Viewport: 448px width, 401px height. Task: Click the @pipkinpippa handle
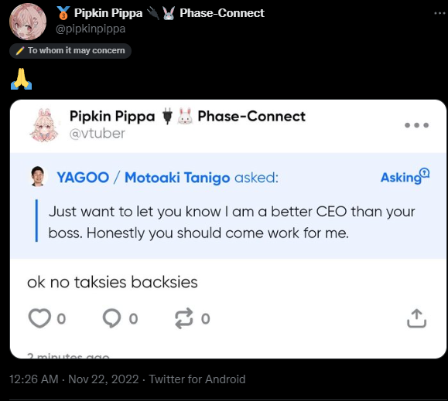(x=91, y=29)
